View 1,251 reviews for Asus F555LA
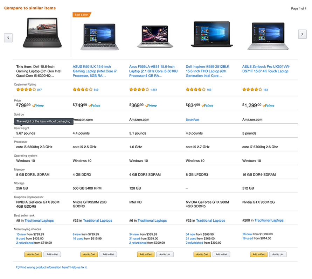This screenshot has width=312, height=279. 154,90
